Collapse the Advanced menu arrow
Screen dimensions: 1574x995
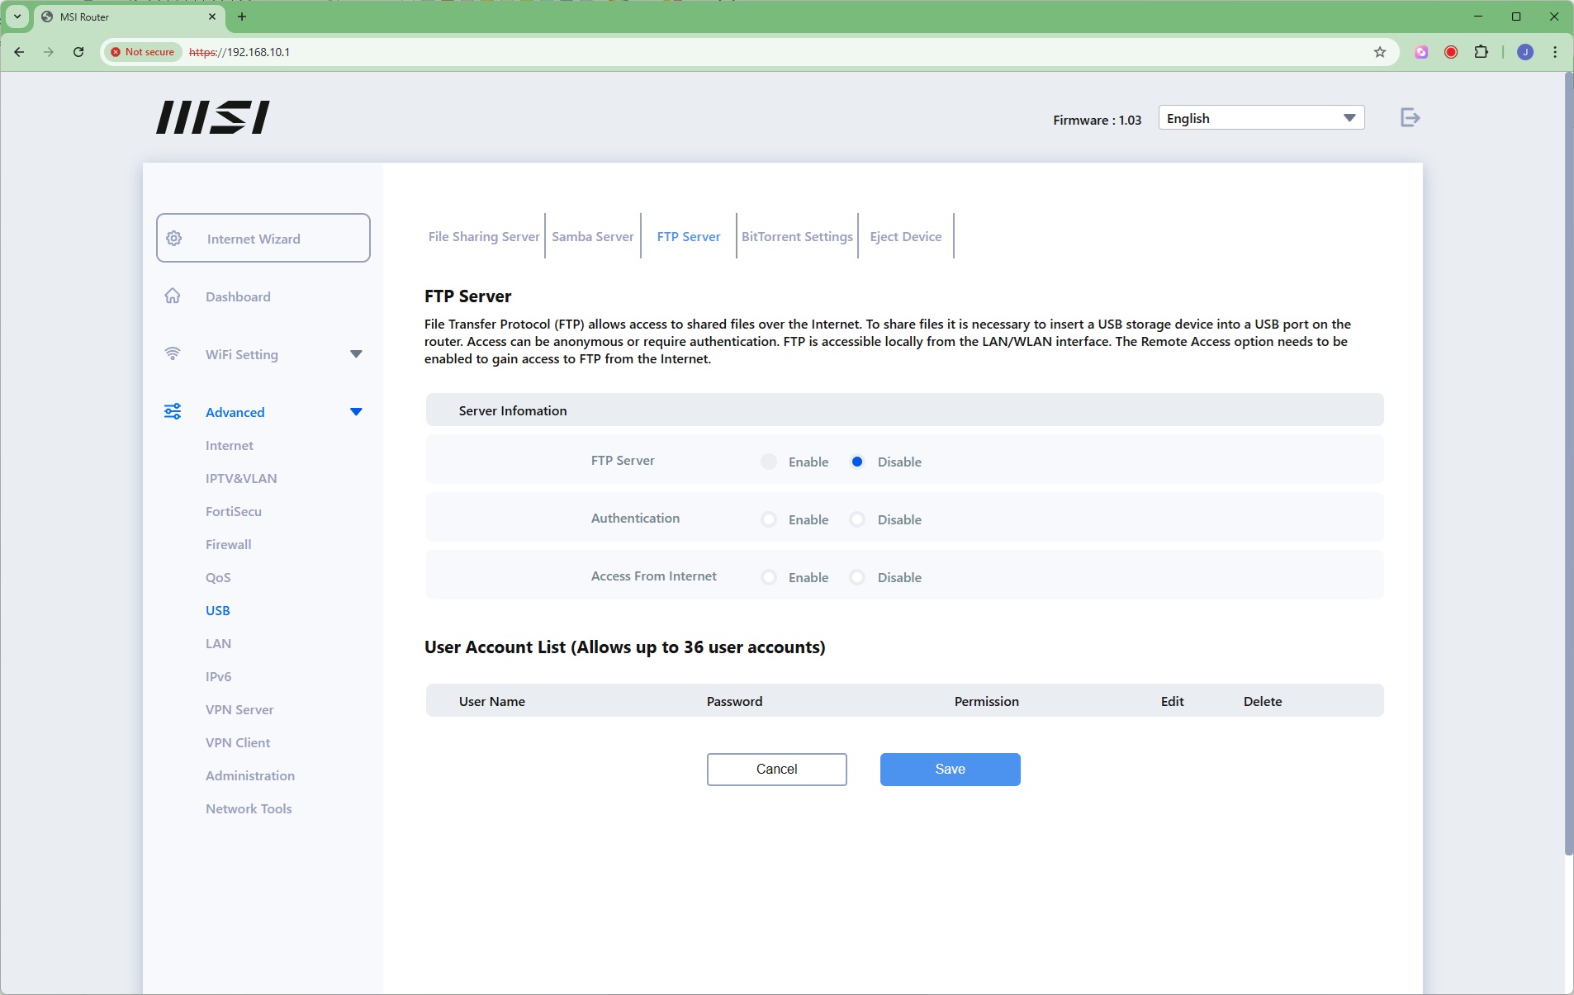coord(356,412)
